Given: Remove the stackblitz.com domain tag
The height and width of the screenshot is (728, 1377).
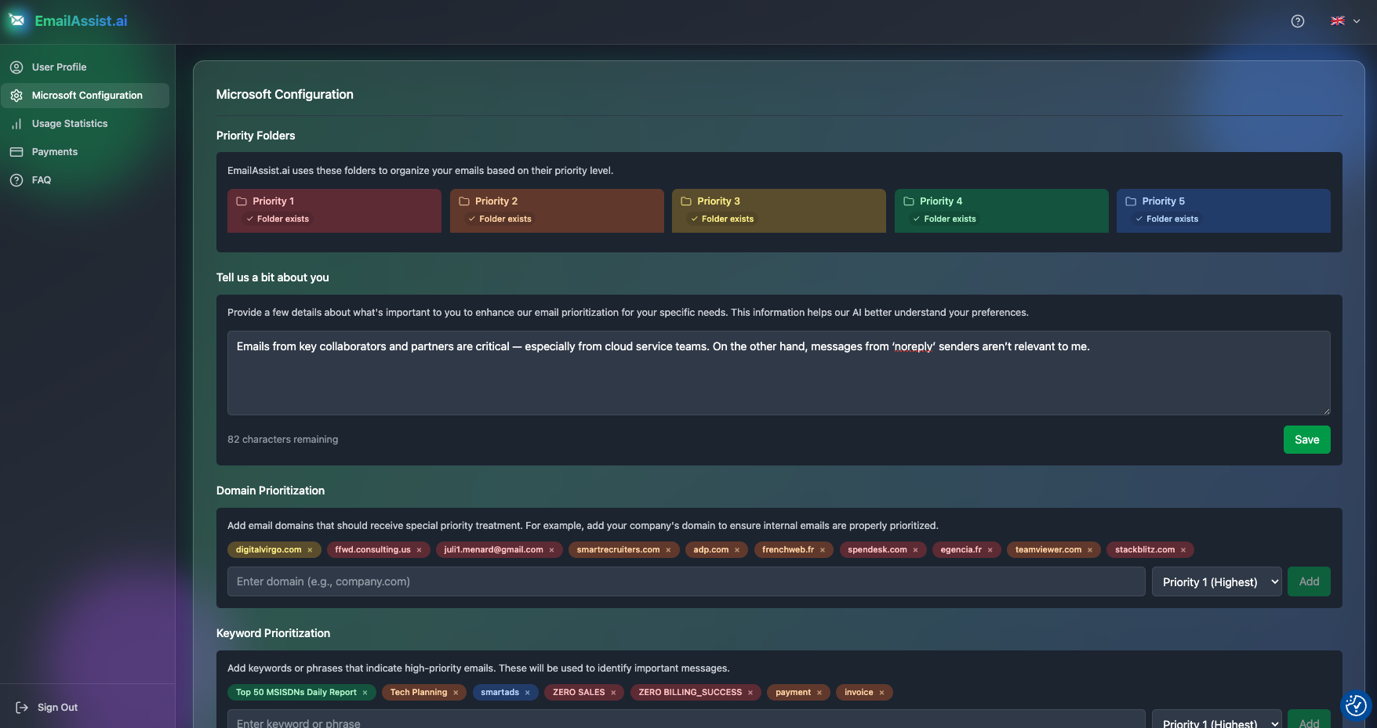Looking at the screenshot, I should pos(1183,550).
